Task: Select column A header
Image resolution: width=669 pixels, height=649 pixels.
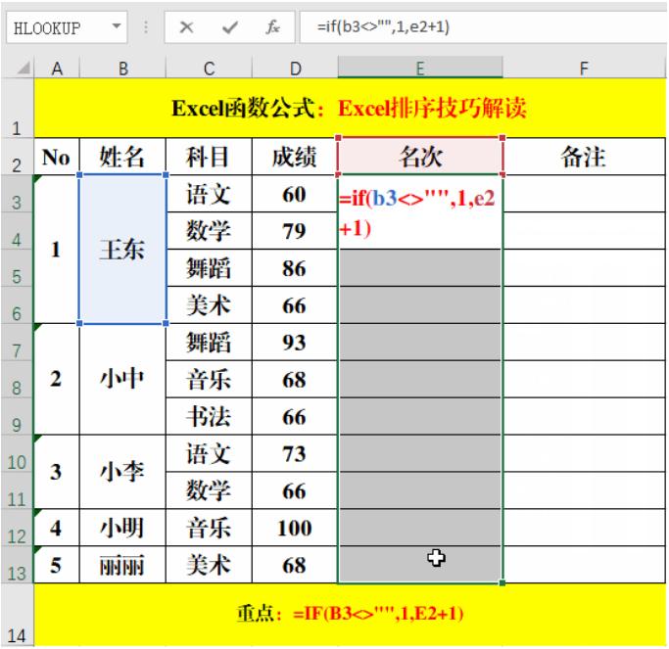Action: pos(57,69)
